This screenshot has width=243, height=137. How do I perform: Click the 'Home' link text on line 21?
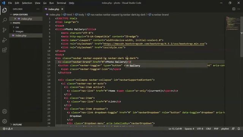click(112, 91)
